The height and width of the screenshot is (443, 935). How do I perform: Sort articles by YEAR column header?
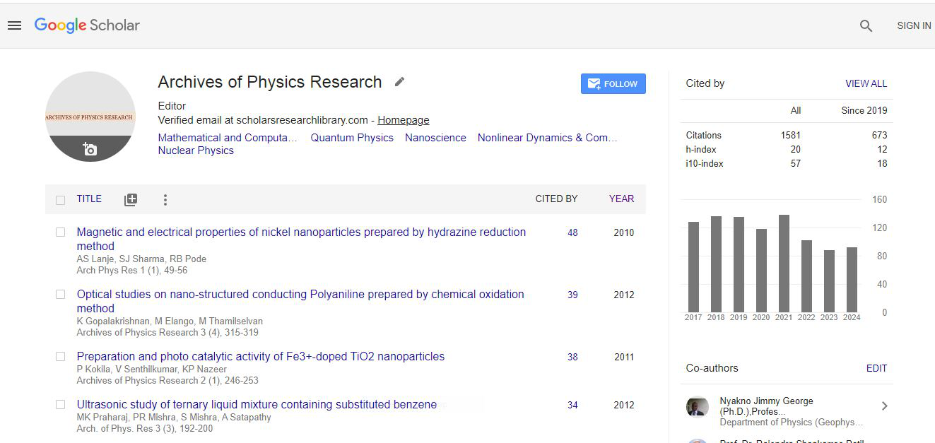click(621, 199)
